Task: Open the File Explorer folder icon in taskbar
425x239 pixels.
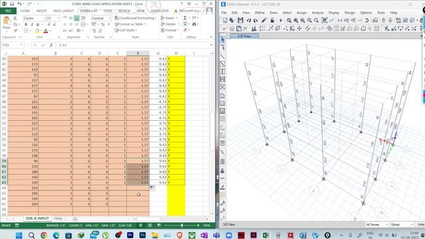Action: (x=155, y=235)
